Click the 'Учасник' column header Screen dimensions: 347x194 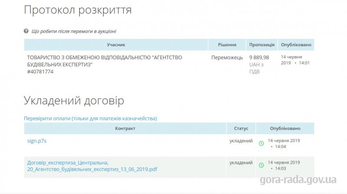tap(116, 45)
